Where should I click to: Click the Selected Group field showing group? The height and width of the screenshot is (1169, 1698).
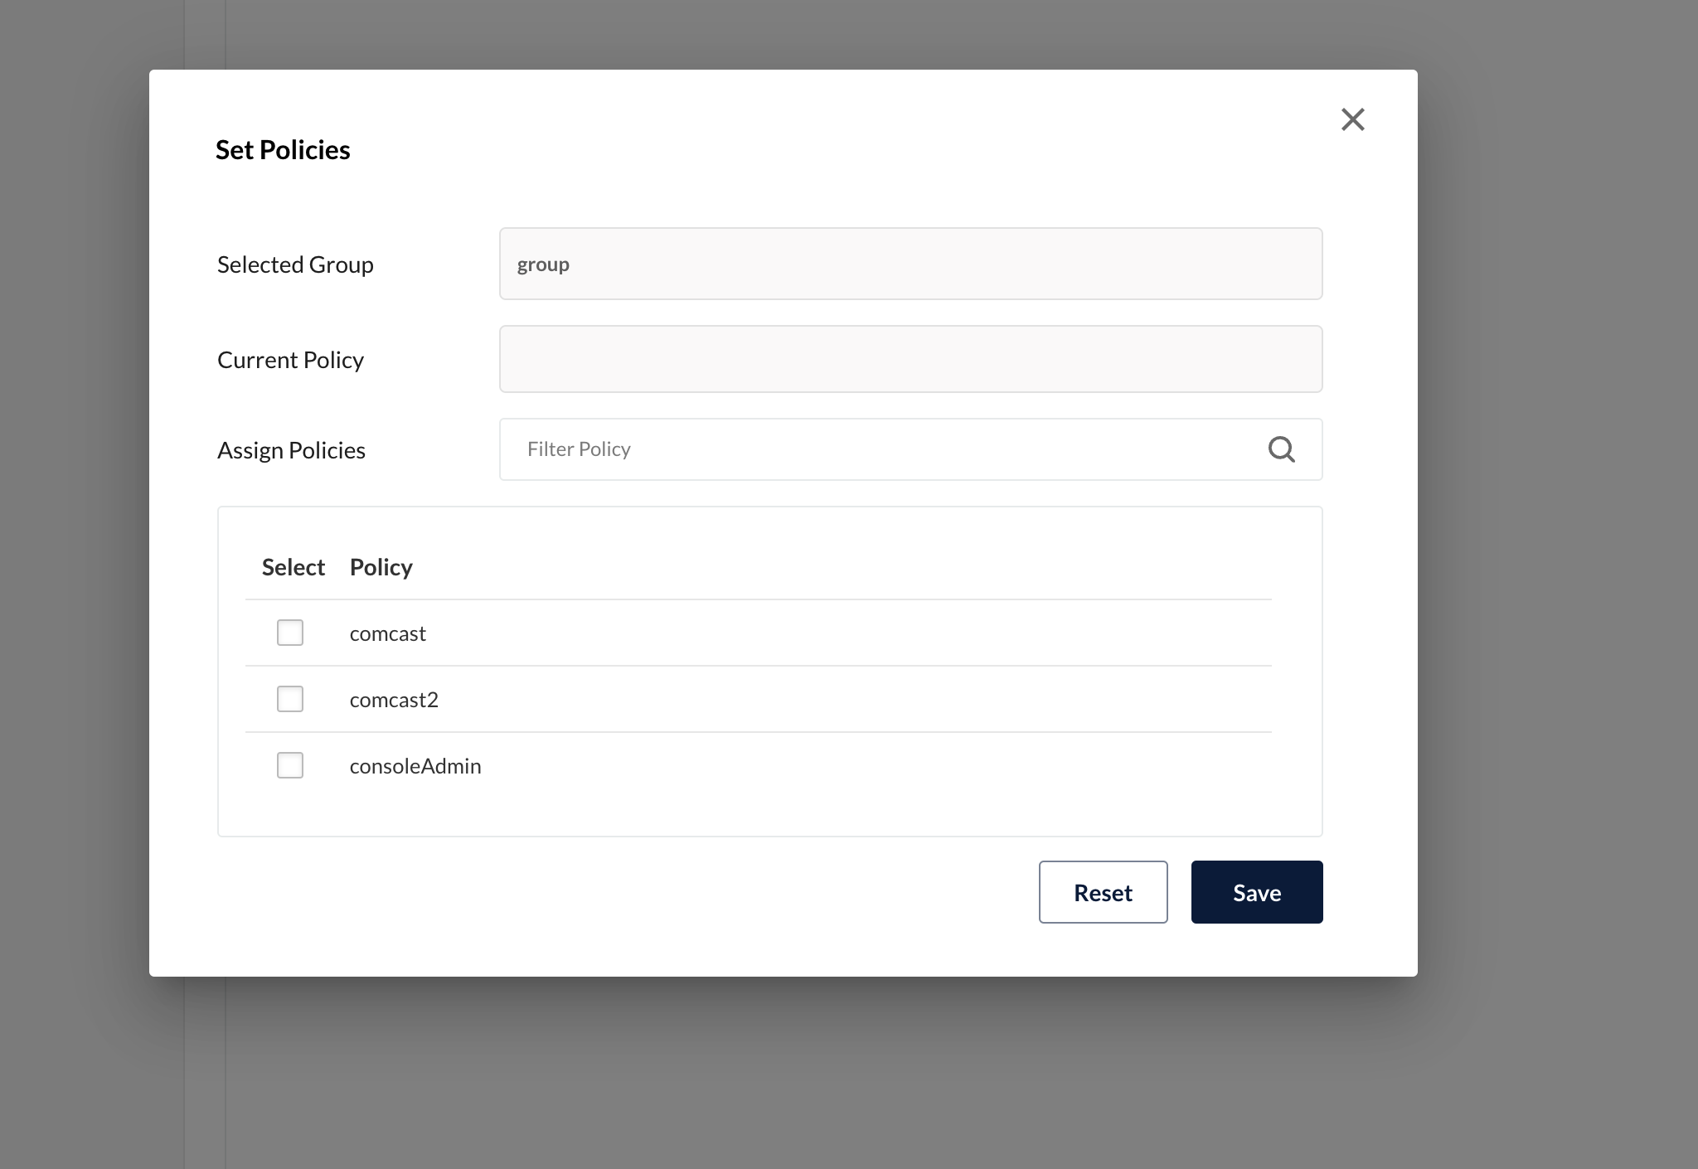pyautogui.click(x=910, y=264)
